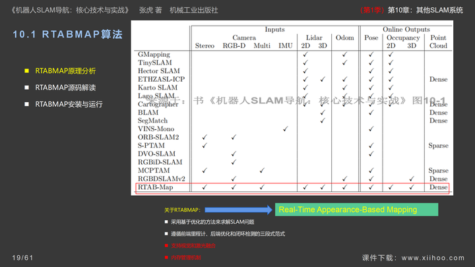The image size is (475, 267).
Task: Click the "Point Cloud" column header
Action: coord(438,42)
